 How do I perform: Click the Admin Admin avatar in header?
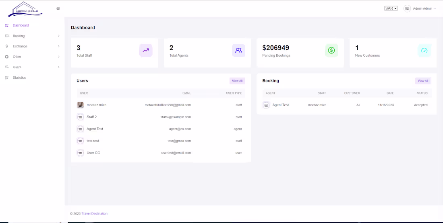[407, 8]
